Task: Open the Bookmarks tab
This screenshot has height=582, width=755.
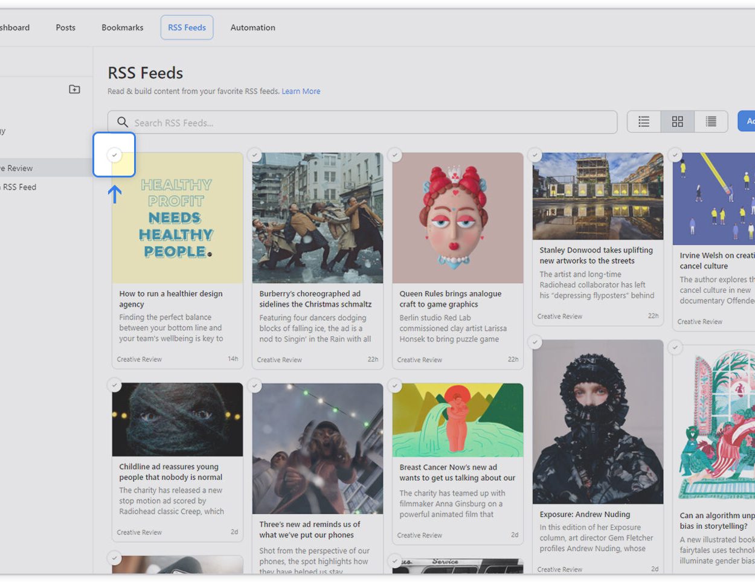Action: tap(123, 27)
